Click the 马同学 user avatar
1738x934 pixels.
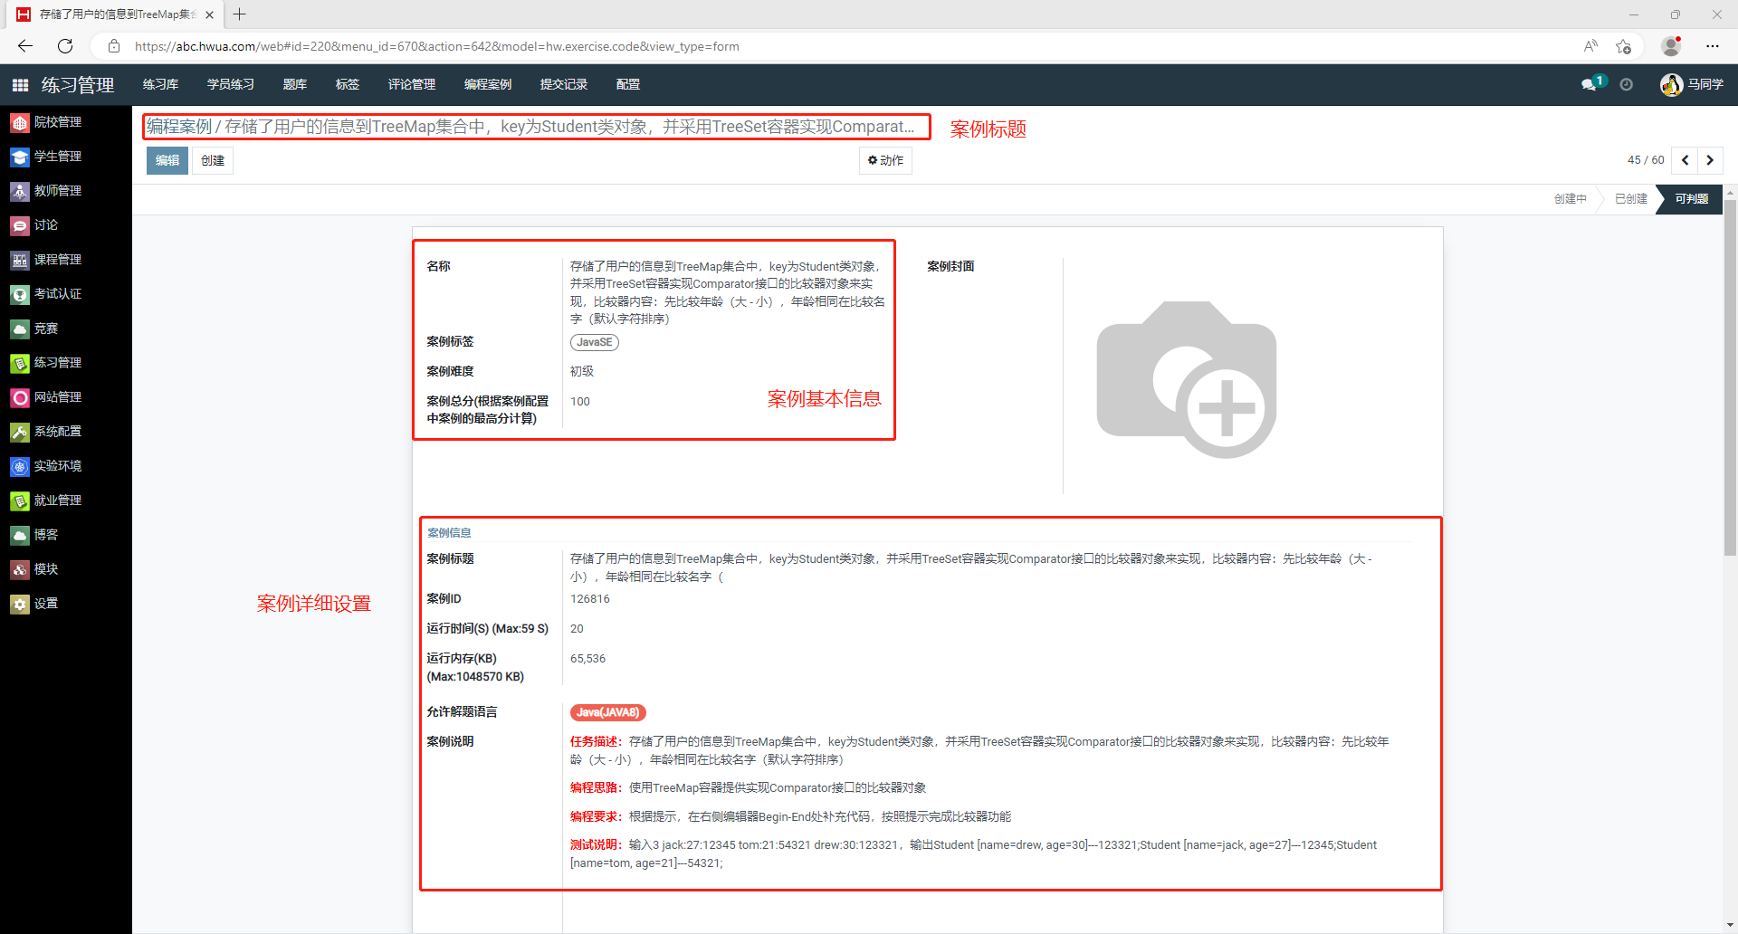pyautogui.click(x=1671, y=84)
